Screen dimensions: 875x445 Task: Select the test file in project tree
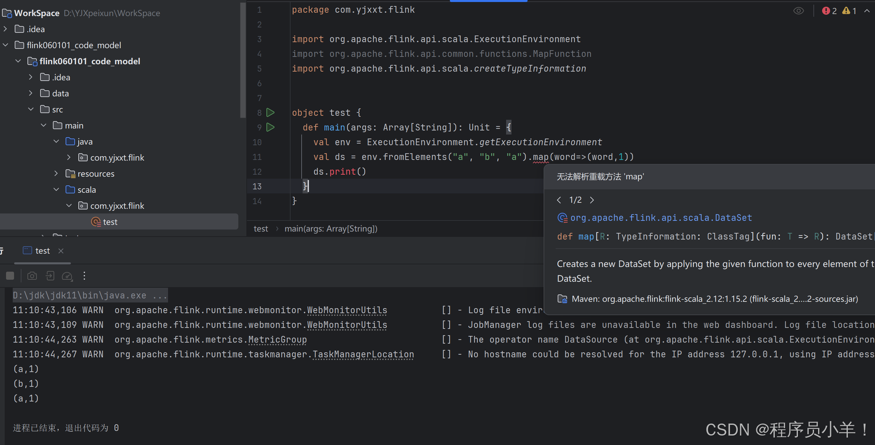pyautogui.click(x=110, y=222)
